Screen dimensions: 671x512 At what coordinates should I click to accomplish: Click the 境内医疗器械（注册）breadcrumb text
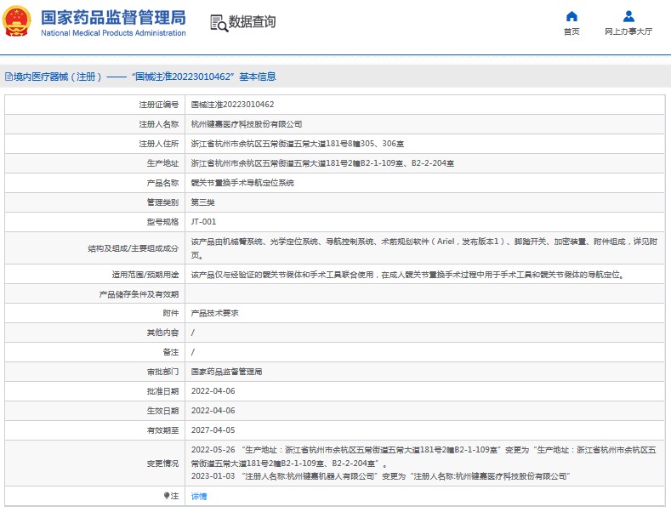tap(58, 77)
